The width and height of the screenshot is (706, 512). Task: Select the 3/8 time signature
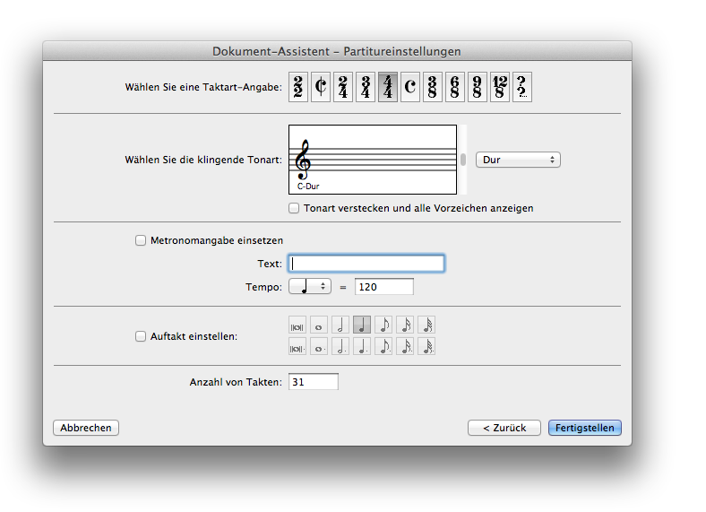(x=432, y=87)
